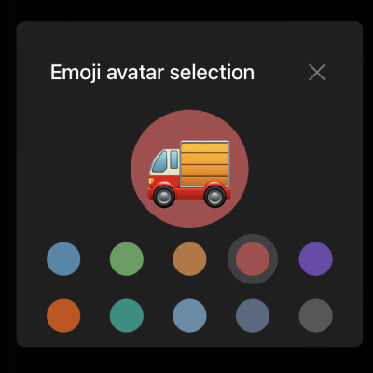This screenshot has height=373, width=373.
Task: Choose the purple avatar background color
Action: [316, 259]
